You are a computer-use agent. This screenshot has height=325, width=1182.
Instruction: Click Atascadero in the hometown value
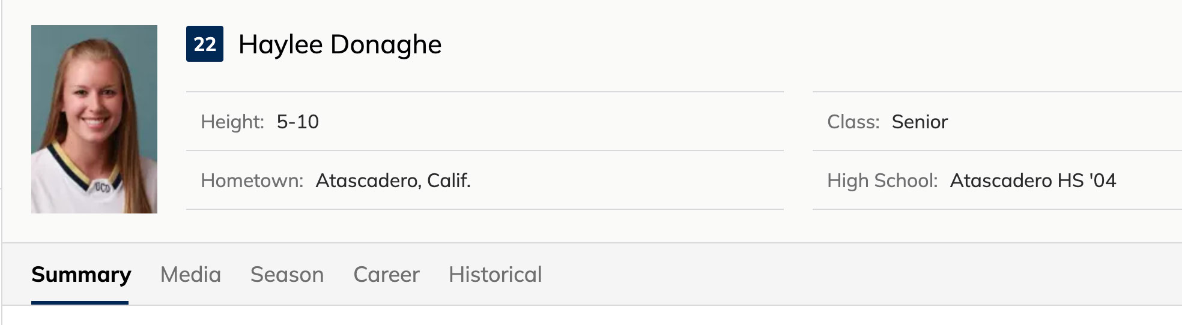pos(368,180)
